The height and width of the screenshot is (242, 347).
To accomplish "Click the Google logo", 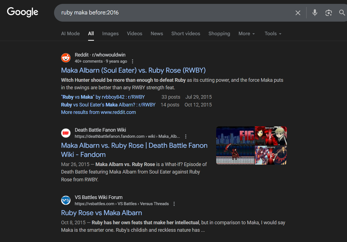I will 23,12.
